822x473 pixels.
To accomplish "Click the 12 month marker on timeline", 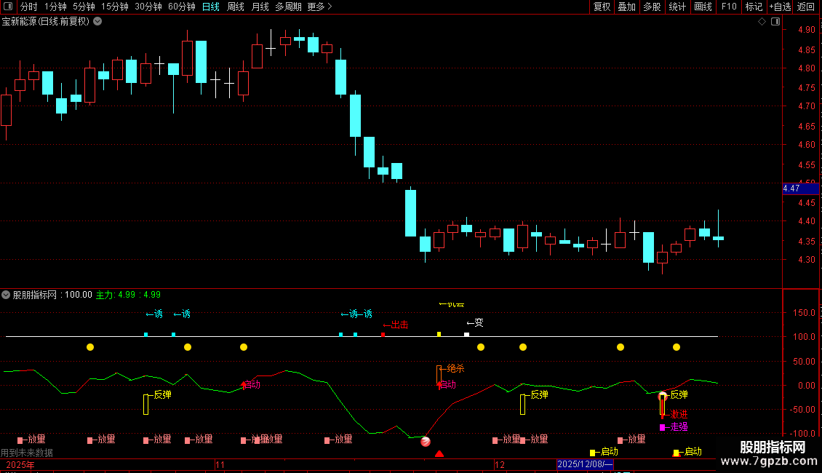I will tap(500, 464).
